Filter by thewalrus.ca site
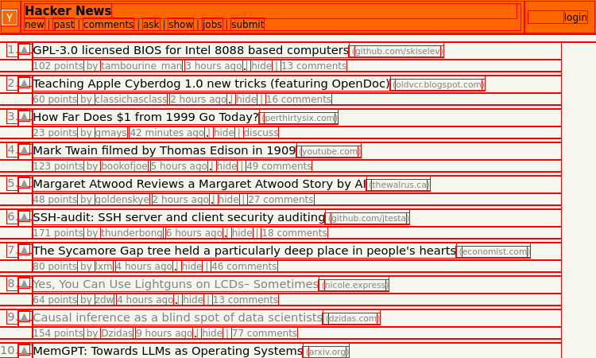The image size is (596, 358). click(x=399, y=185)
